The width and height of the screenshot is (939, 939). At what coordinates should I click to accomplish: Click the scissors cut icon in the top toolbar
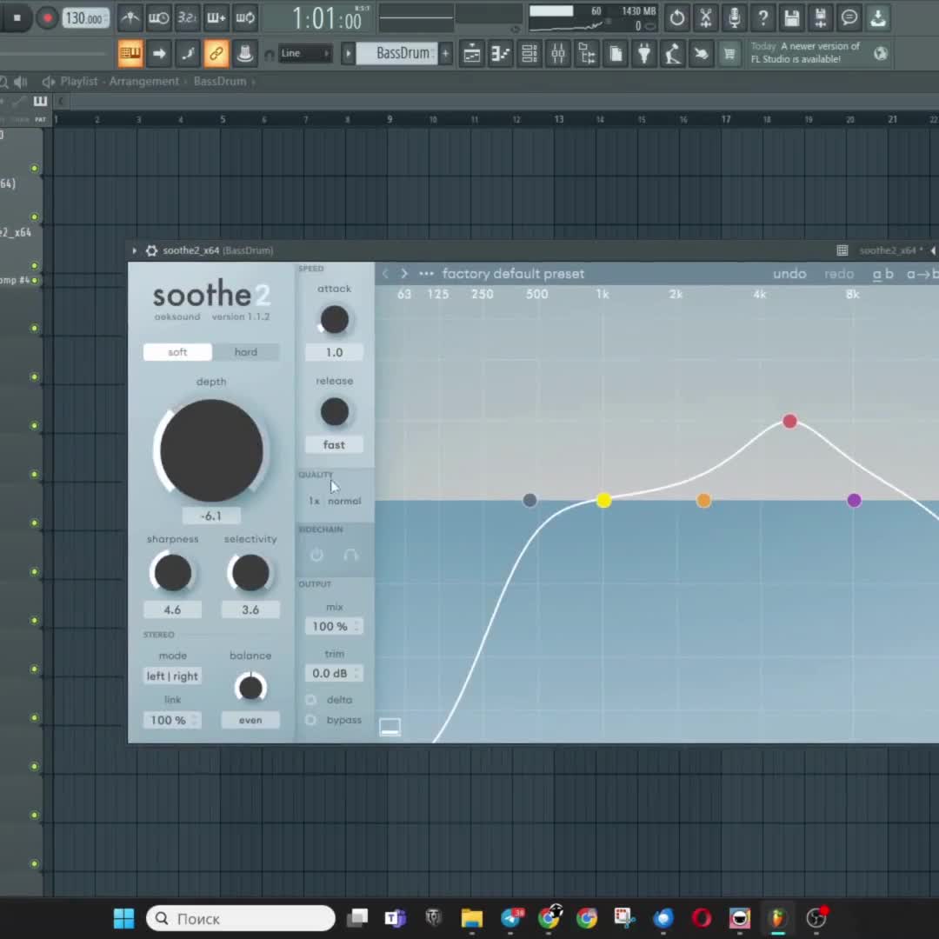point(706,18)
